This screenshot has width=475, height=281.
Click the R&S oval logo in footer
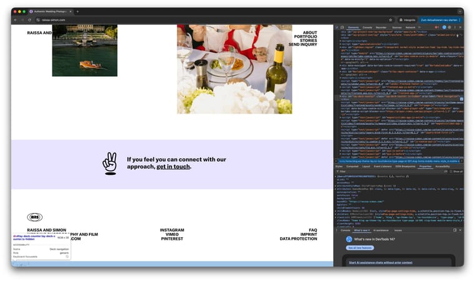pos(35,217)
